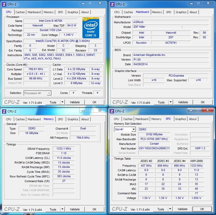Select the CPU tab in the Memory window

[x=9, y=119]
